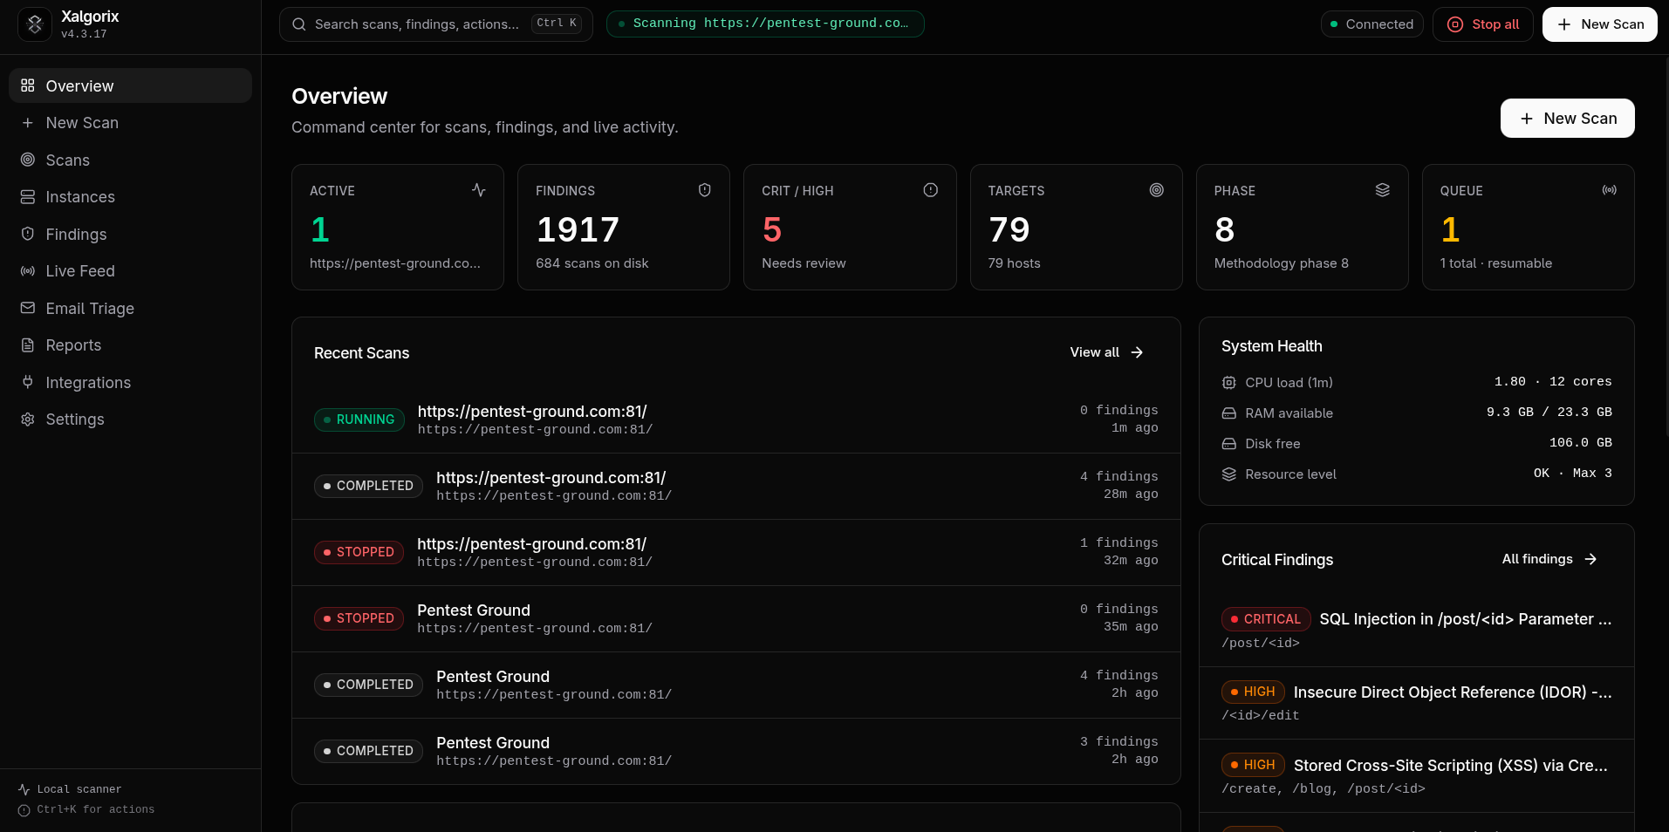Click the QUEUE 1 total resumable card
Screen dimensions: 1669x832
coord(1528,227)
